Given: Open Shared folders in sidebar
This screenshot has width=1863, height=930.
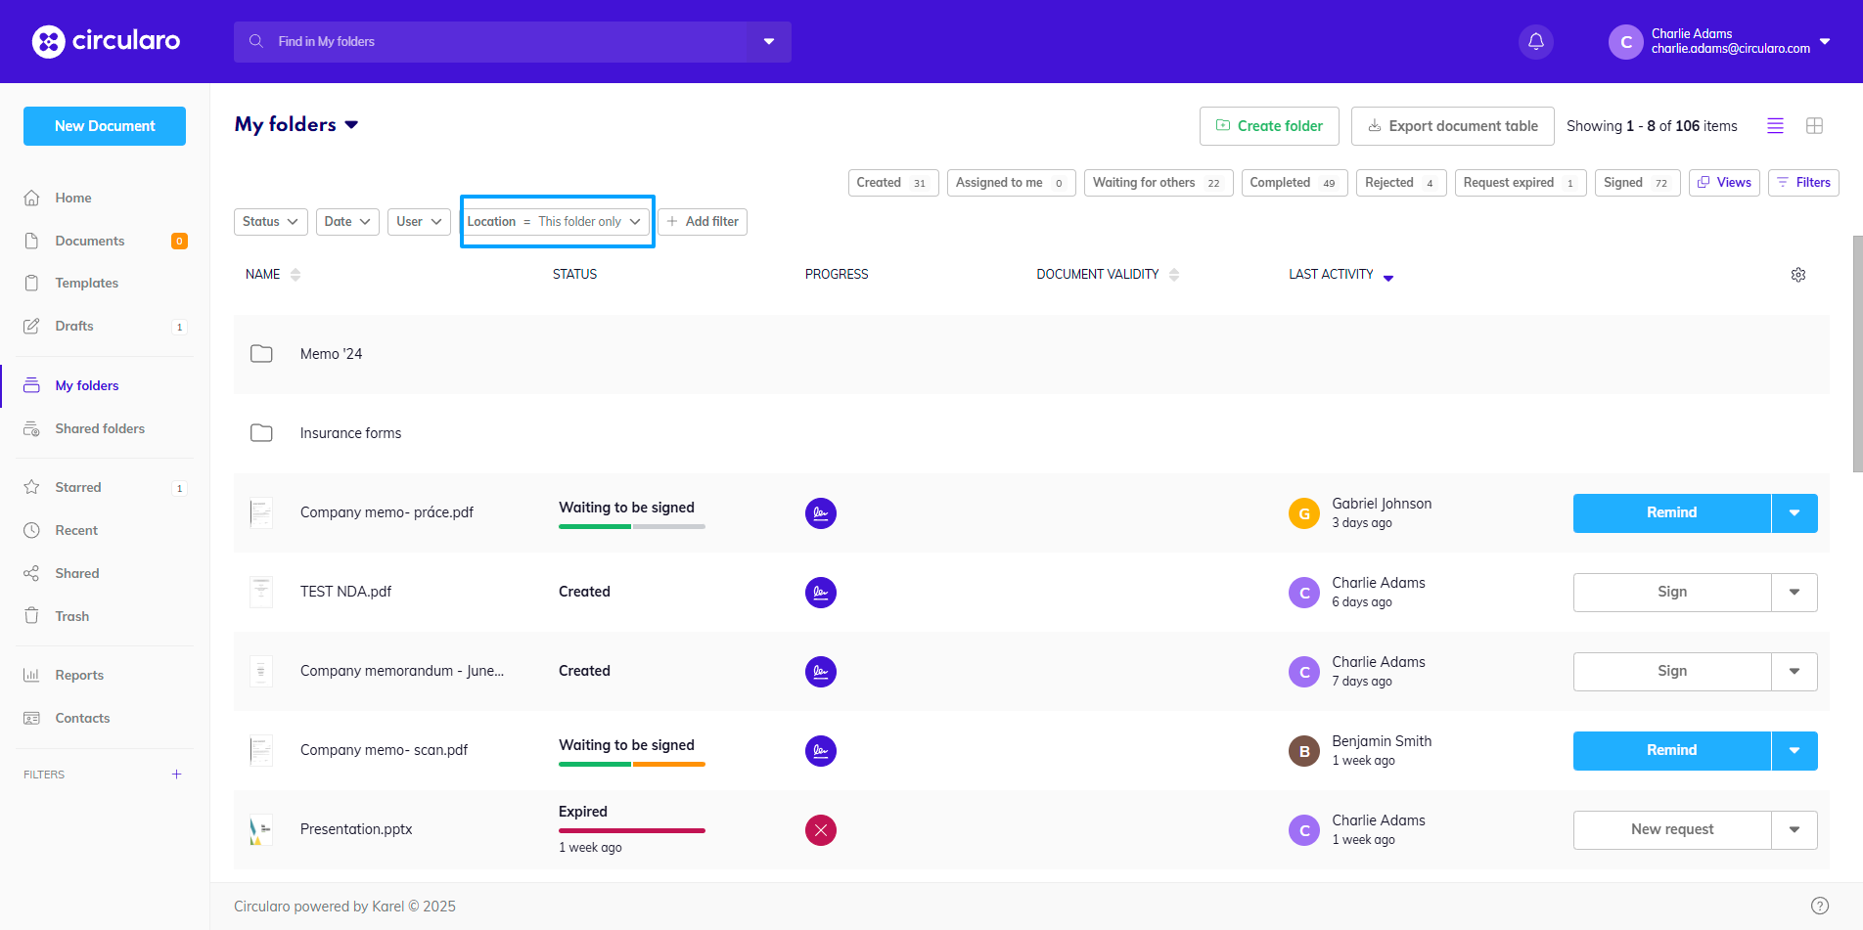Looking at the screenshot, I should (x=100, y=428).
